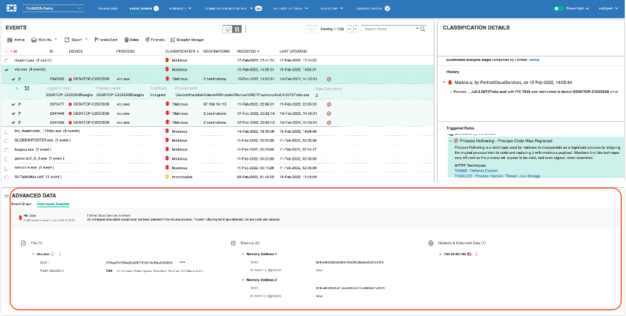Switch to the device view icon
Screen dimensions: 626x316
(227, 29)
